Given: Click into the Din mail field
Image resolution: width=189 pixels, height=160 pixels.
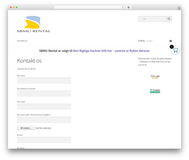Looking at the screenshot, I should pyautogui.click(x=44, y=107).
